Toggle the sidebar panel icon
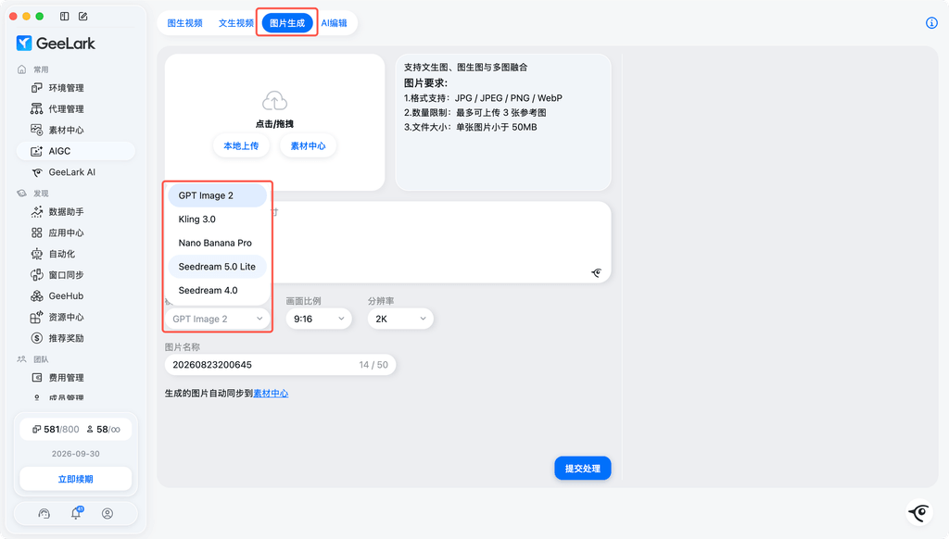Viewport: 949px width, 539px height. click(x=64, y=17)
